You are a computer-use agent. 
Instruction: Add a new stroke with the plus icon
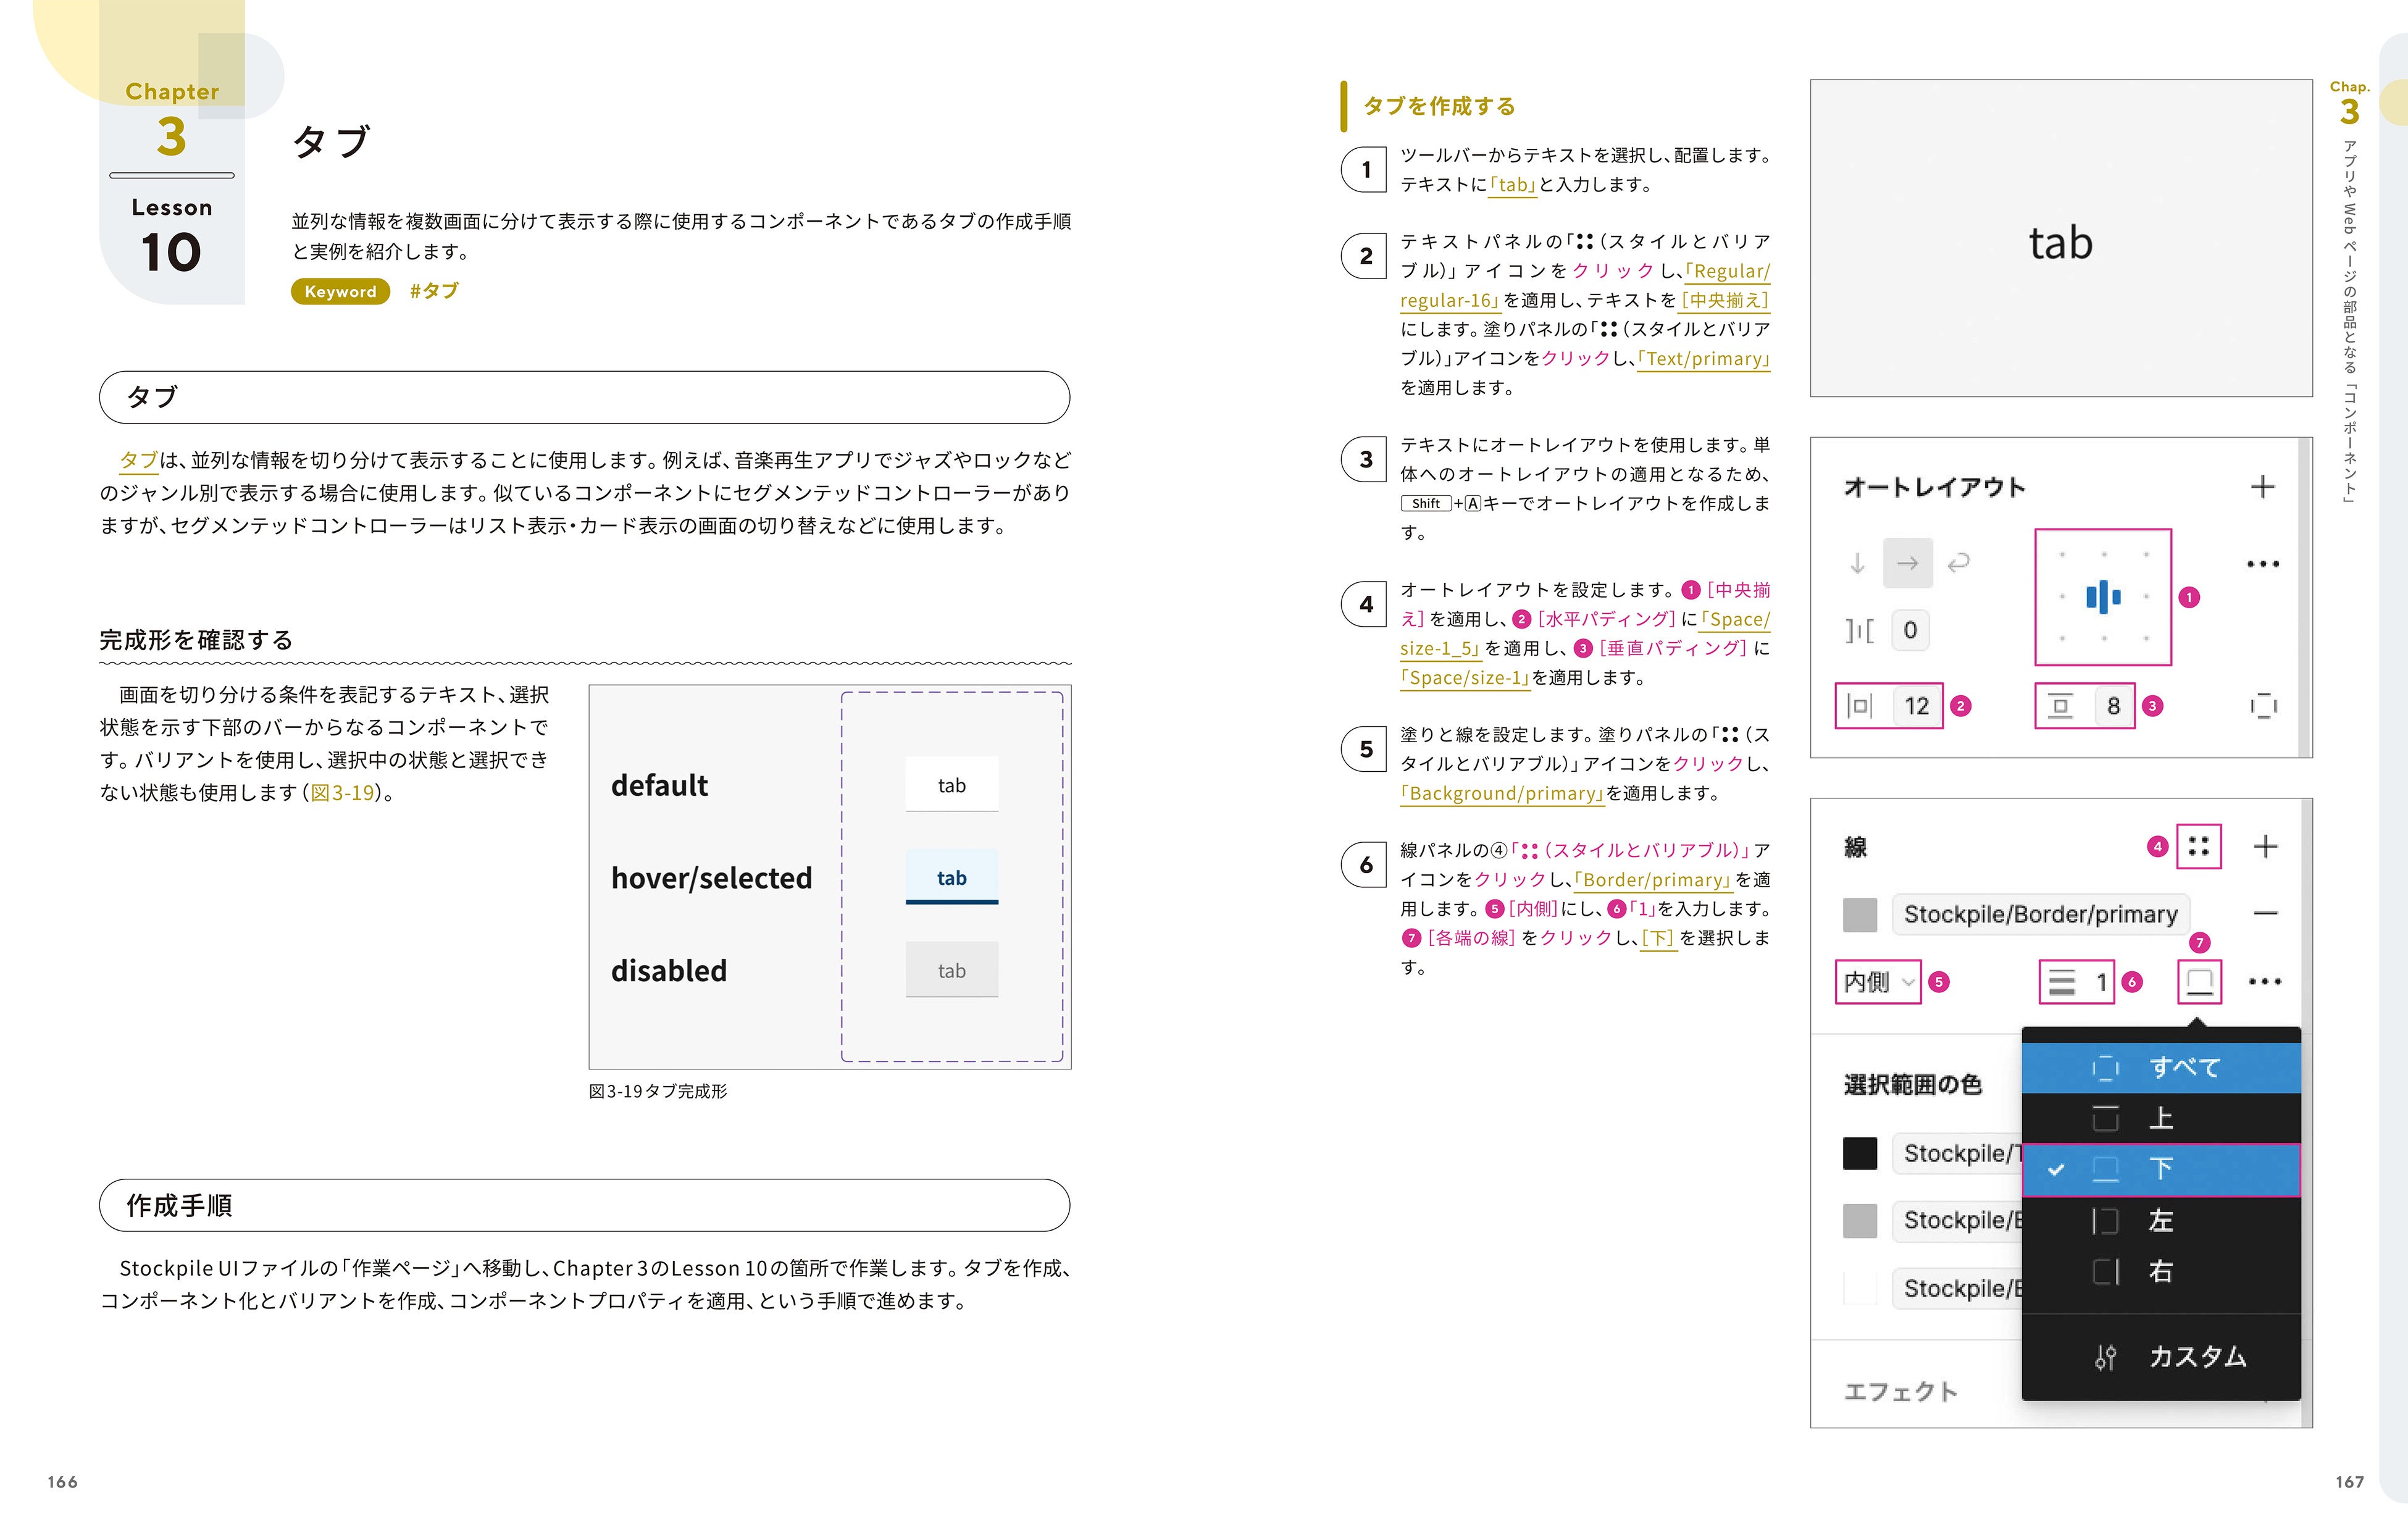2266,845
